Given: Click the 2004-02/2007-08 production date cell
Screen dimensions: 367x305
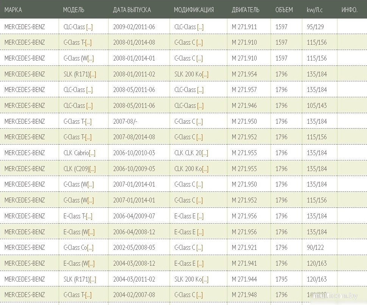Looking at the screenshot, I should tap(134, 295).
